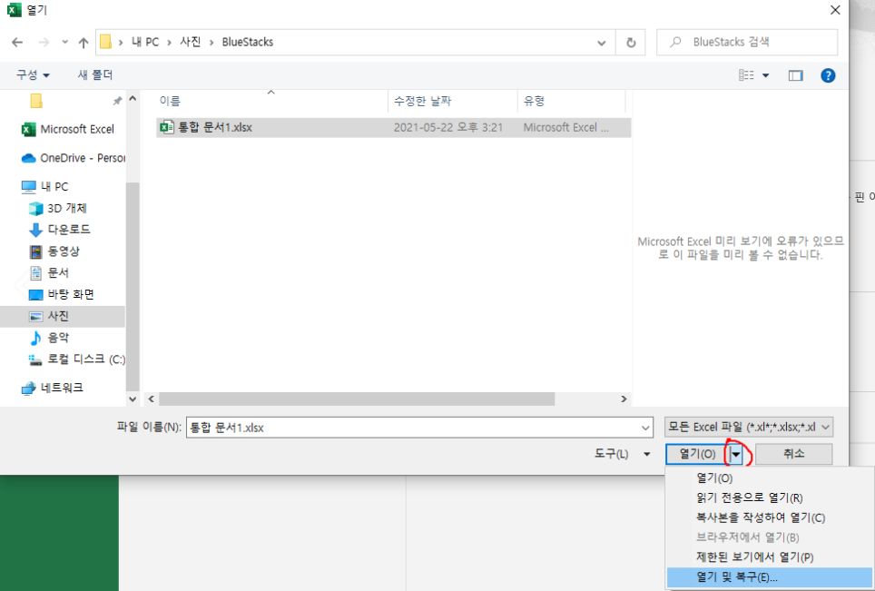Select Microsoft Excel in navigation pane
Screen dimensions: 875x591
point(67,130)
